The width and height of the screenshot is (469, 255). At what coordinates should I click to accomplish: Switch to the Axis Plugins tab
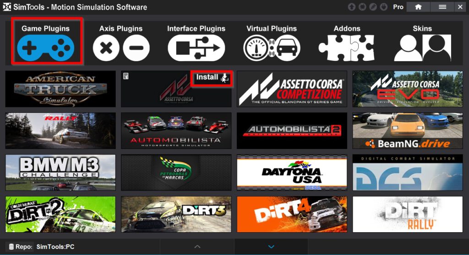click(121, 42)
